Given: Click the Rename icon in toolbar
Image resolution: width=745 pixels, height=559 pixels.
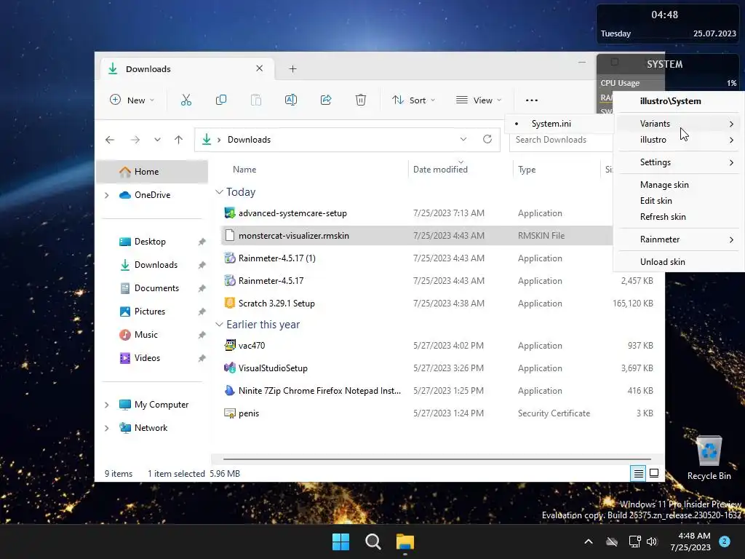Looking at the screenshot, I should 291,100.
